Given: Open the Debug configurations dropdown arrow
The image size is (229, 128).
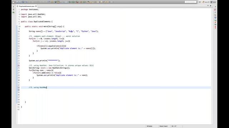Looking at the screenshot, I should point(71,2).
